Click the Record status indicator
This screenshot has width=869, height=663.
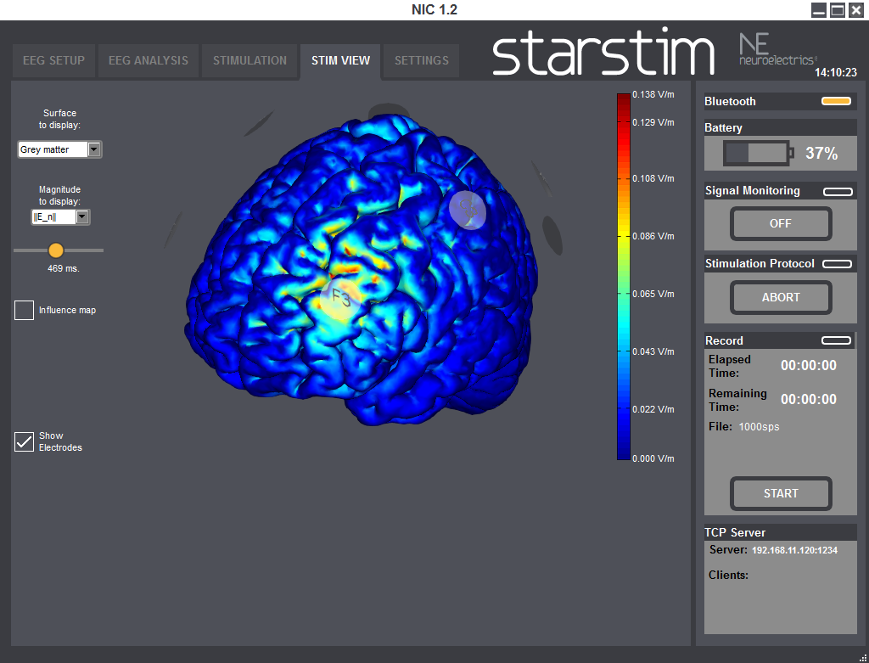click(x=836, y=340)
